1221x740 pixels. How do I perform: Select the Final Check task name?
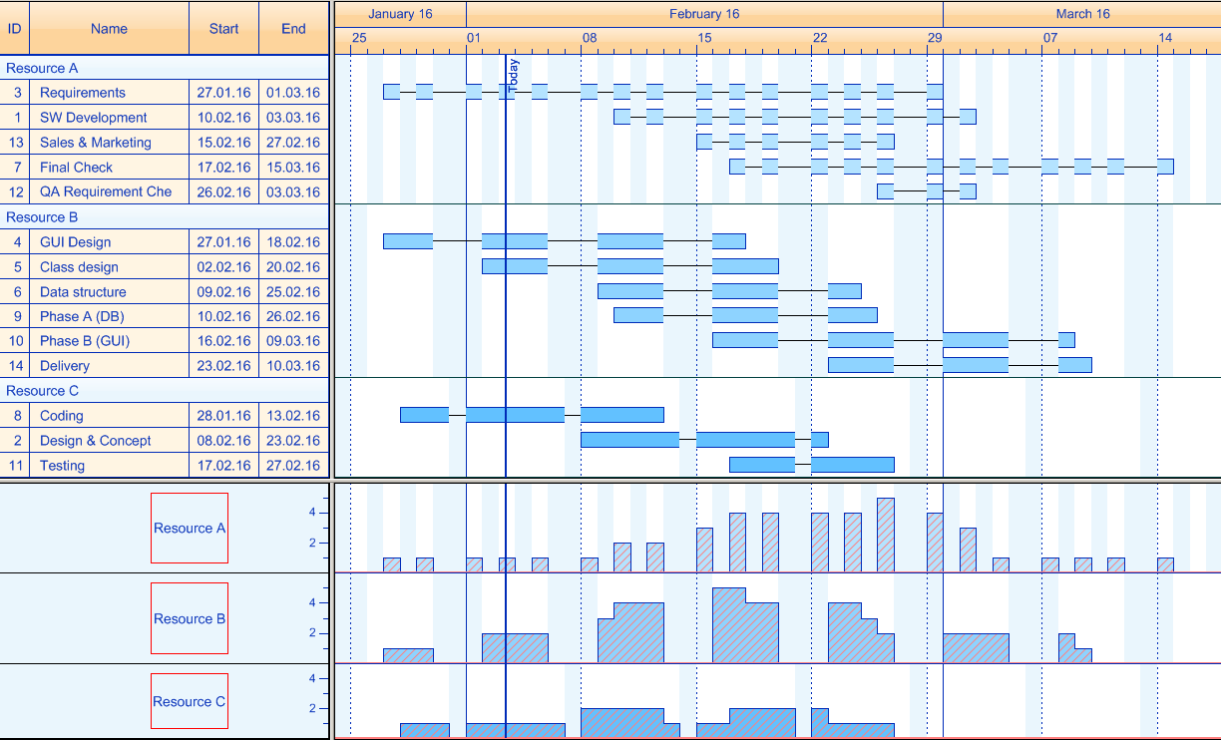click(77, 168)
